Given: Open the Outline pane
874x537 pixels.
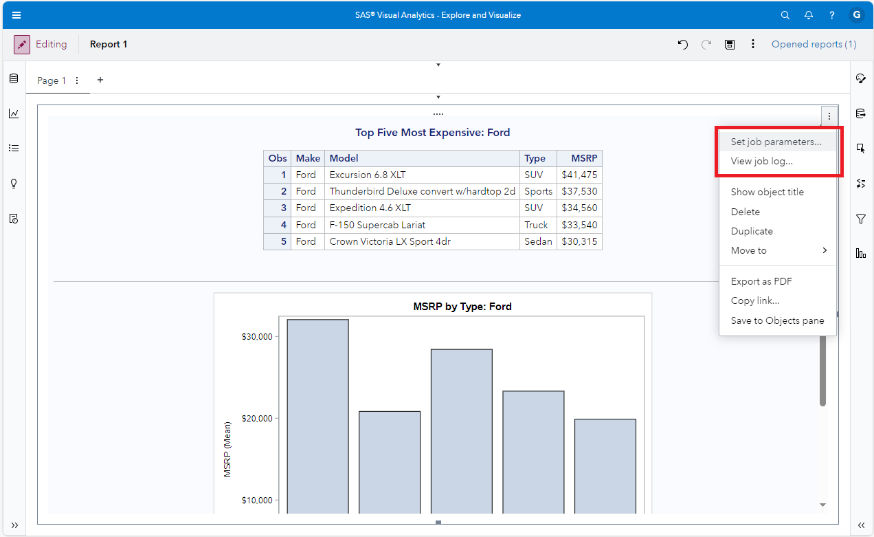Looking at the screenshot, I should pos(13,148).
